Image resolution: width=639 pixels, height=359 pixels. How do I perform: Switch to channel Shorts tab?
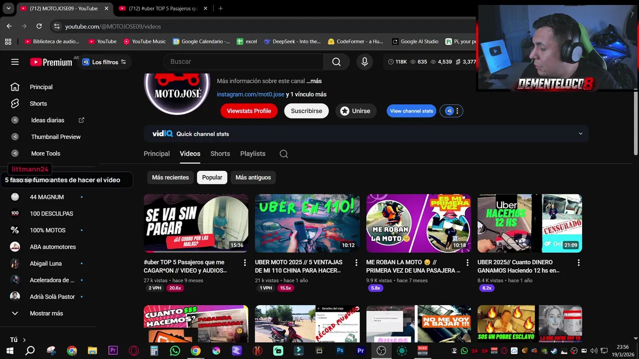coord(220,154)
